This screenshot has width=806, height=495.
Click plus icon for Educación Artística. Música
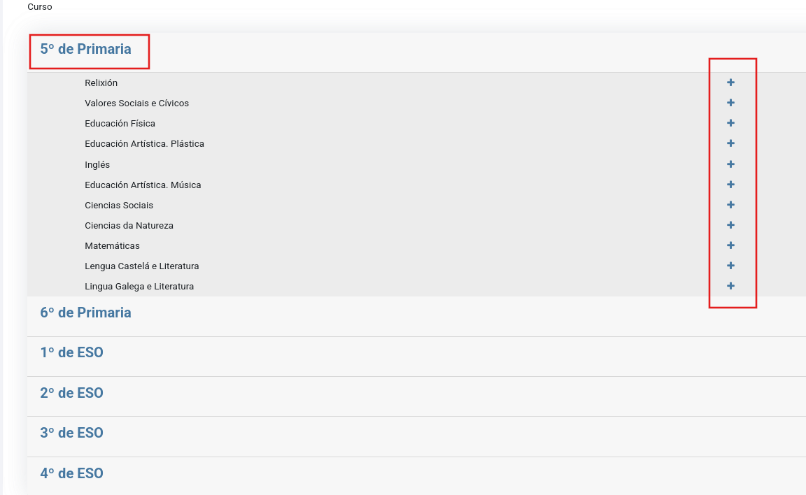[x=730, y=185]
